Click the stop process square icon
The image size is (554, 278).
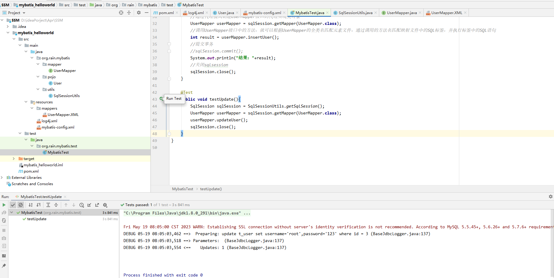tap(4, 230)
